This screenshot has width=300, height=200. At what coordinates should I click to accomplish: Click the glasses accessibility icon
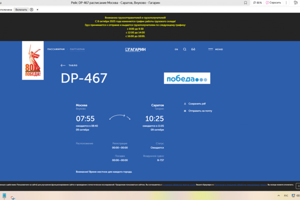pos(193,49)
